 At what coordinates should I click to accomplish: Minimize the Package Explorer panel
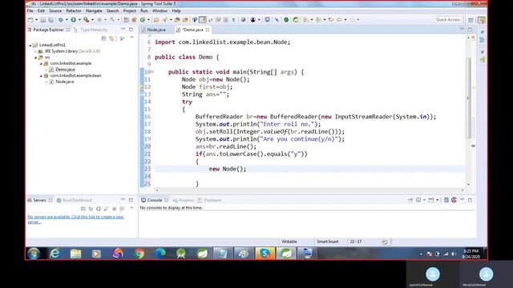click(x=123, y=30)
